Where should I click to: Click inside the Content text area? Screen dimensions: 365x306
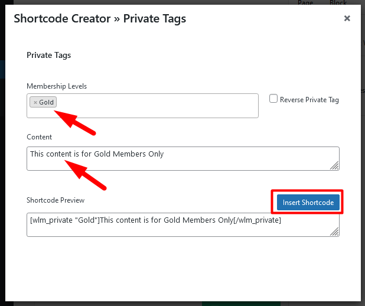[x=183, y=158]
